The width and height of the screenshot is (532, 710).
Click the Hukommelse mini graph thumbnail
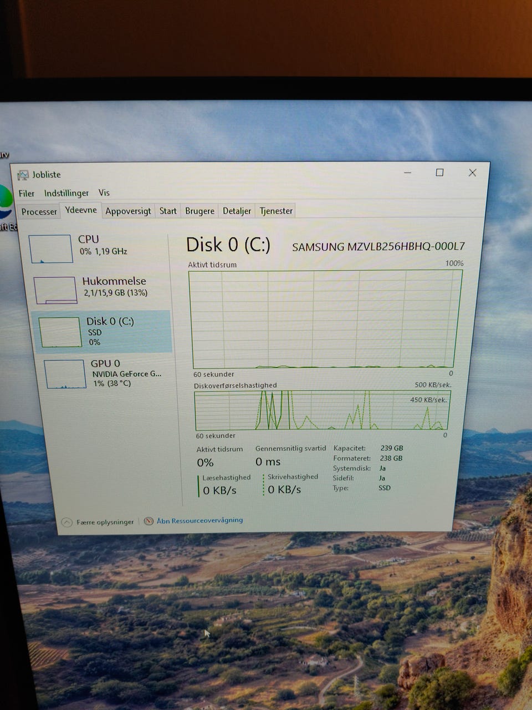pyautogui.click(x=55, y=290)
